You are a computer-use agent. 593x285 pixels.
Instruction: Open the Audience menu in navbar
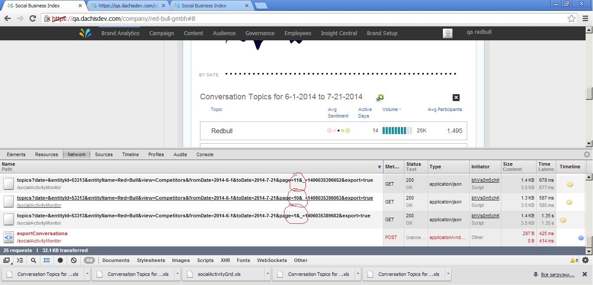click(224, 33)
